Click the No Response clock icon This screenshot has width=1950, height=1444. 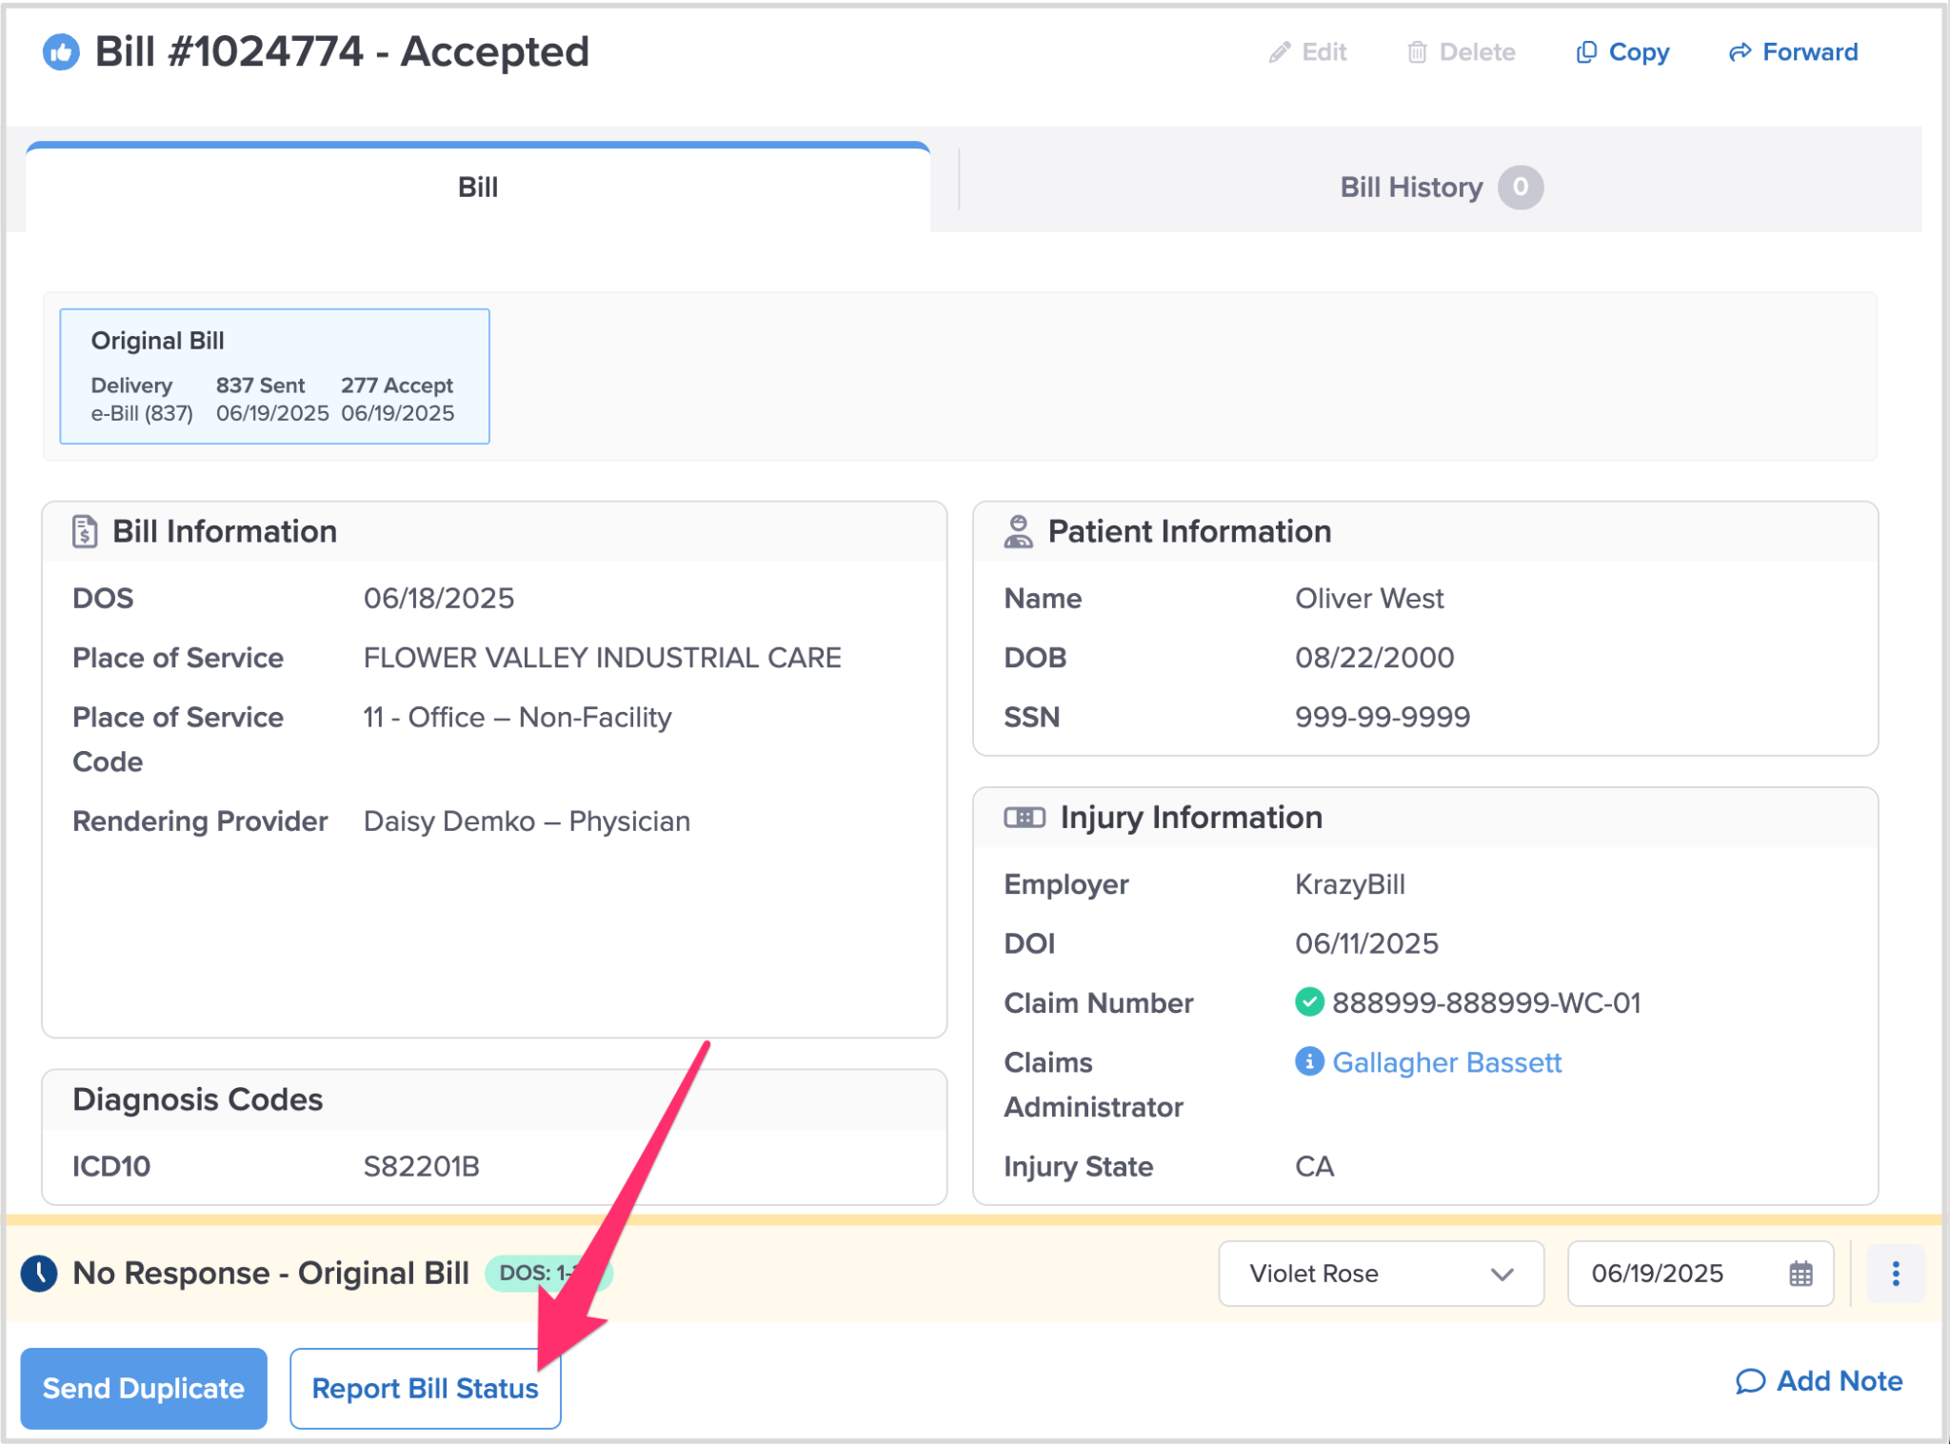(x=39, y=1274)
